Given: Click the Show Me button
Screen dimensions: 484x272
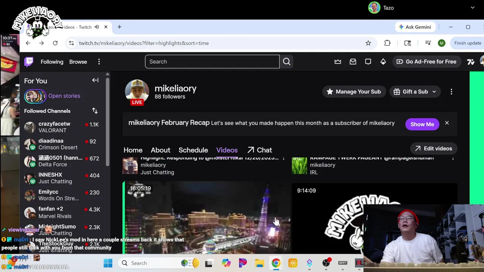Looking at the screenshot, I should click(422, 124).
